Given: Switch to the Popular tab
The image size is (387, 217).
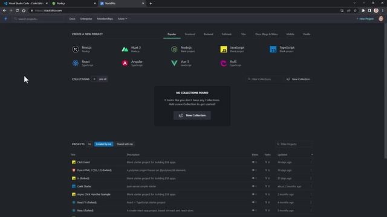Looking at the screenshot, I should click(172, 34).
